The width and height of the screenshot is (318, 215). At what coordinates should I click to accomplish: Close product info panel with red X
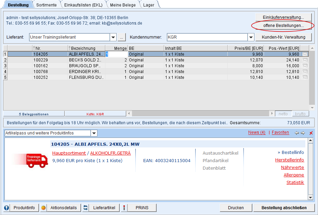pyautogui.click(x=311, y=133)
